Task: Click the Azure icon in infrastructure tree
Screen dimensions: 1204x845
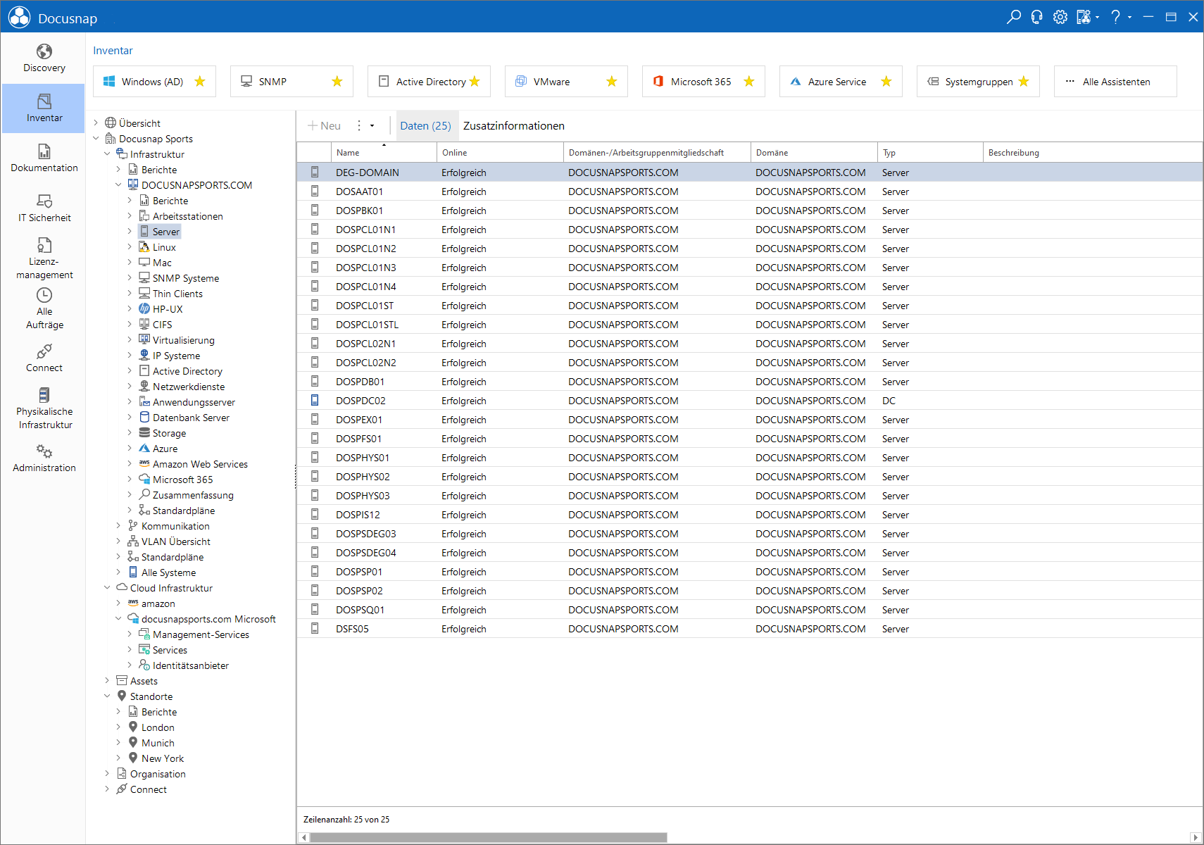Action: coord(144,449)
